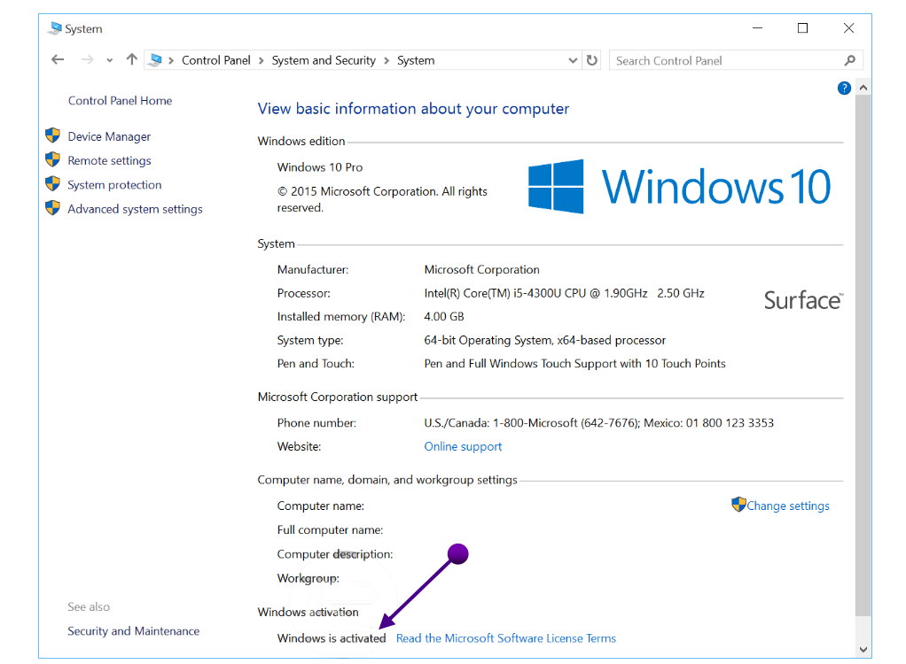Open System and Security breadcrumb

324,60
